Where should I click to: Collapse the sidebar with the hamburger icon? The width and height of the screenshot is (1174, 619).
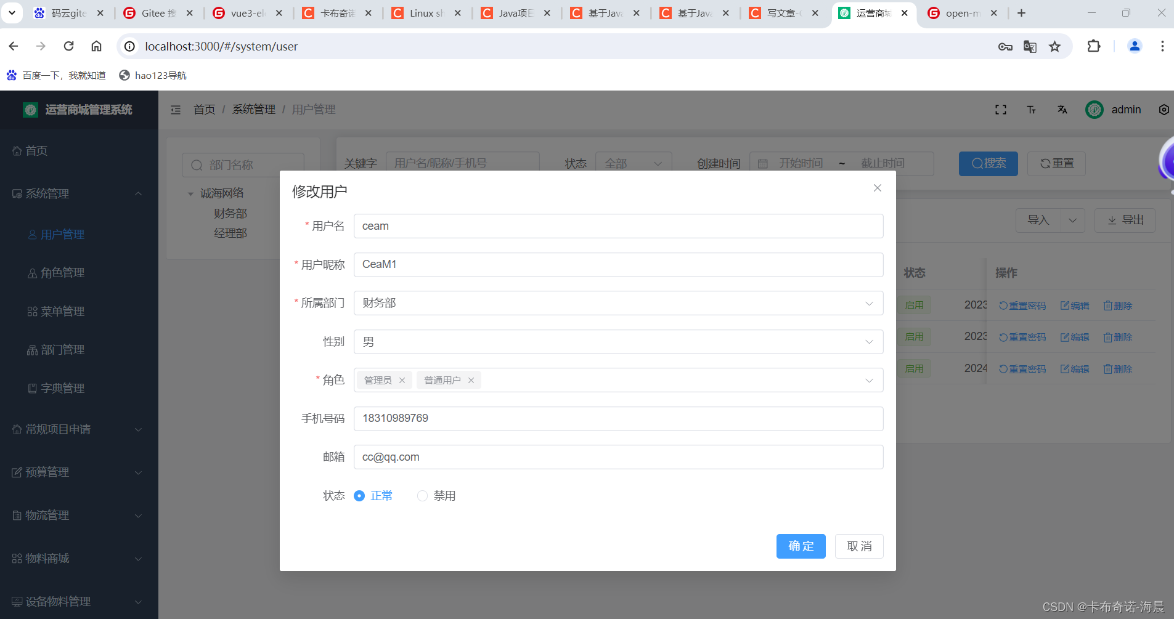pyautogui.click(x=176, y=109)
